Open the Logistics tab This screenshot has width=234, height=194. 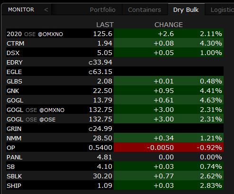[222, 10]
